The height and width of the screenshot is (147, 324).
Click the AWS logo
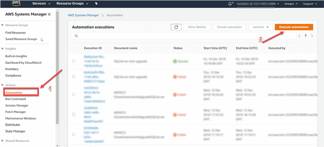[x=16, y=3]
